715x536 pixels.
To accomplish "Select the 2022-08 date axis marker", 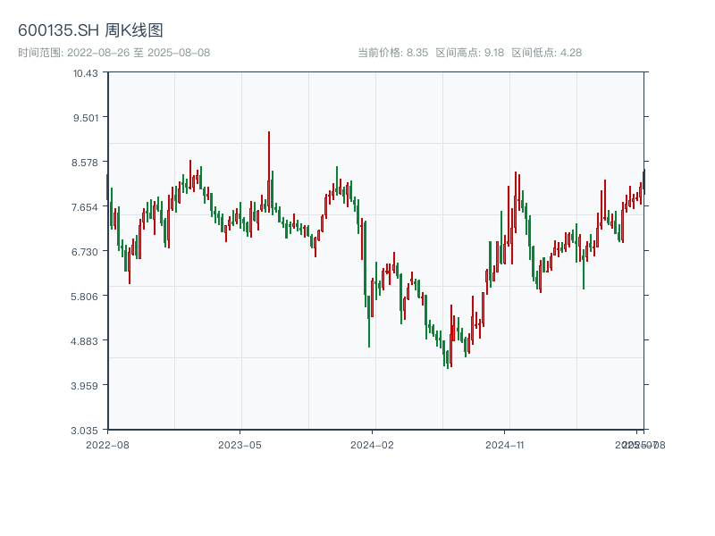I will (x=107, y=444).
